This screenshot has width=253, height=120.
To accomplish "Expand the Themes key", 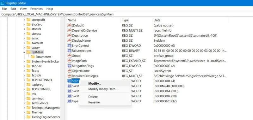I will click(24, 112).
